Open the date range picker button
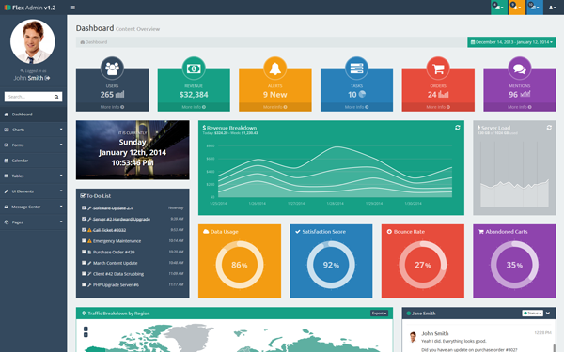Viewport: 564px width, 352px height. [x=511, y=42]
